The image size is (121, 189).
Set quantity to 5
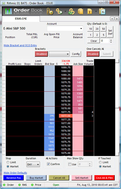(103, 35)
